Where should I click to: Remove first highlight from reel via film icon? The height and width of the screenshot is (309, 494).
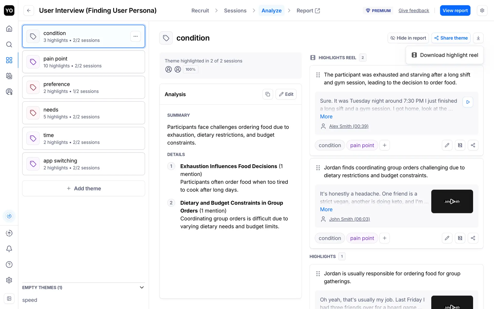click(460, 145)
